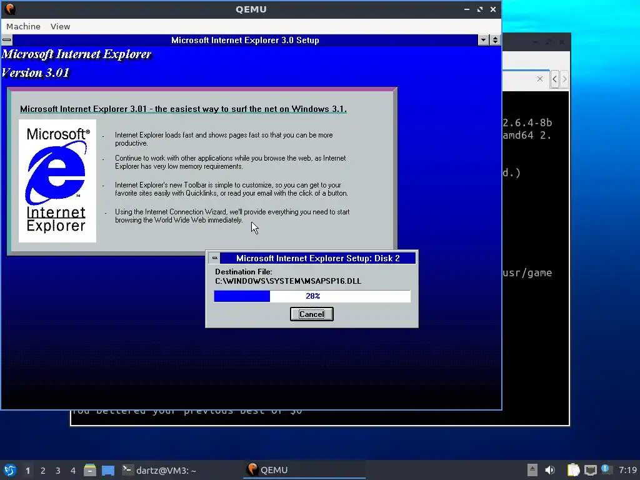Image resolution: width=640 pixels, height=480 pixels.
Task: Open the wired network tray icon
Action: pyautogui.click(x=590, y=470)
